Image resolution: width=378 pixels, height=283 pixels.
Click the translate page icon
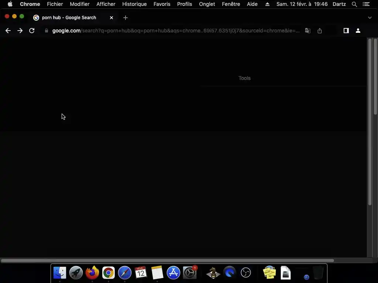[307, 31]
